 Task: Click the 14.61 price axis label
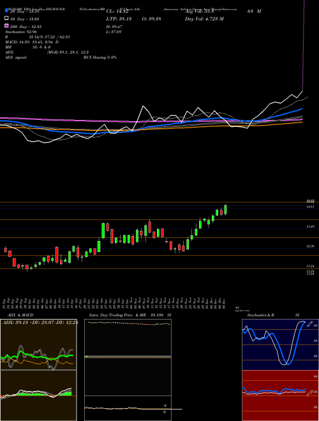[x=310, y=207]
